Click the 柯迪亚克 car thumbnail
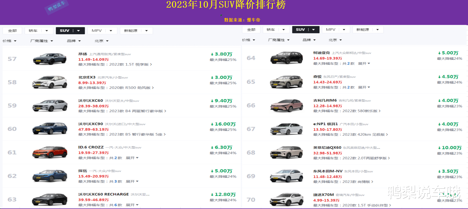The image size is (468, 209). [x=287, y=58]
